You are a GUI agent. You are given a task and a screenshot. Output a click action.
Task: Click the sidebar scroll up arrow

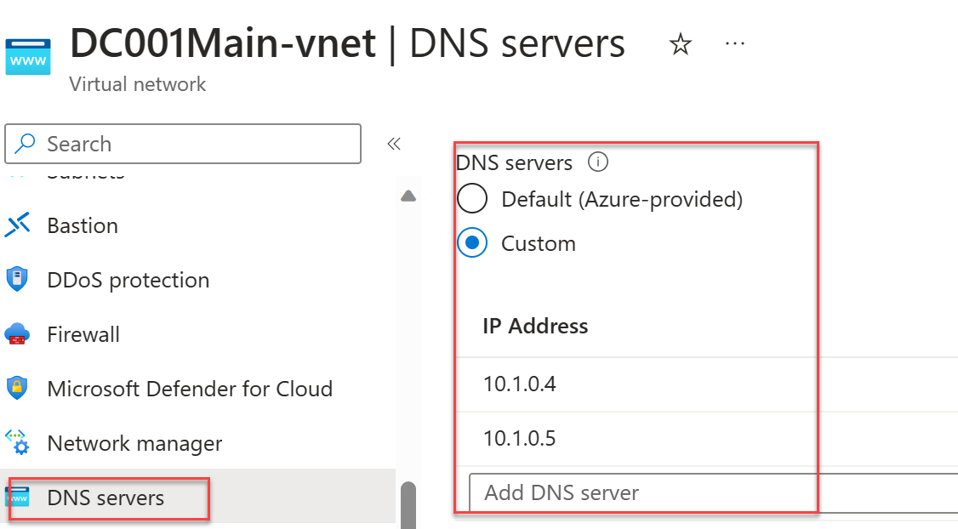coord(408,196)
